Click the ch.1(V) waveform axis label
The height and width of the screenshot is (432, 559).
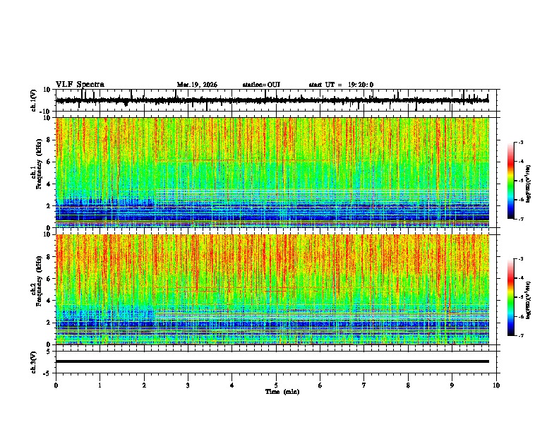[34, 100]
